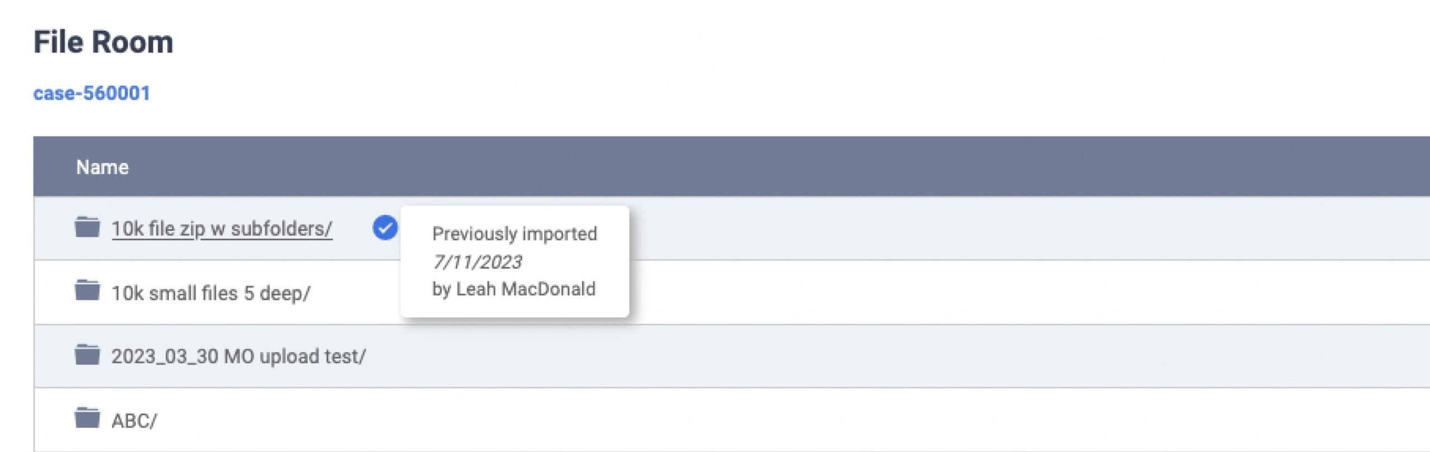Select blank area of the 2023_03_30 MO upload test row

(838, 356)
